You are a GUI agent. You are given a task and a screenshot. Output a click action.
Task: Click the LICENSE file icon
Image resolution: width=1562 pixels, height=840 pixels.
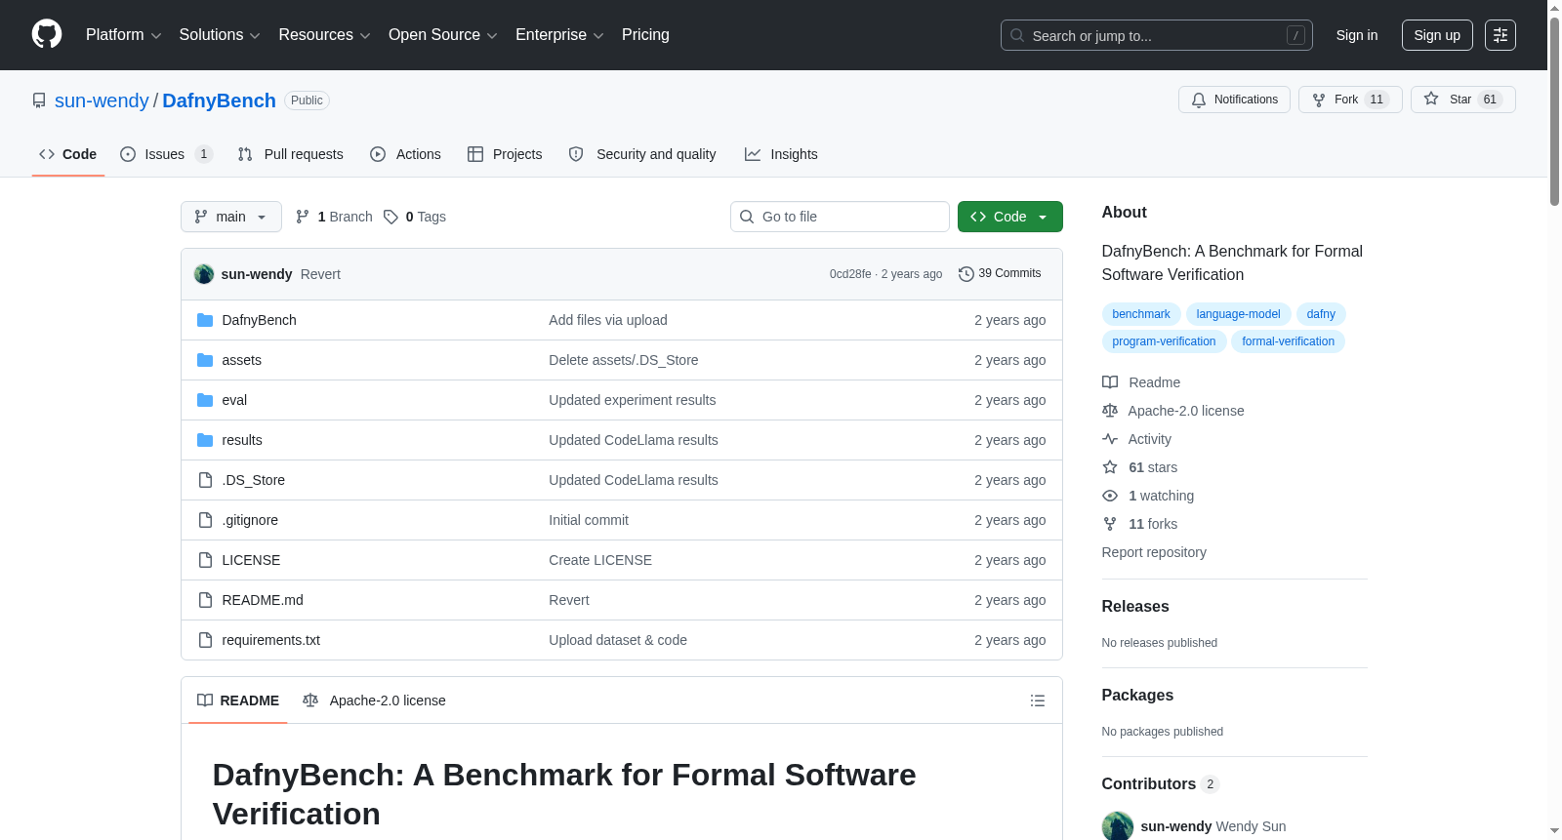[205, 560]
